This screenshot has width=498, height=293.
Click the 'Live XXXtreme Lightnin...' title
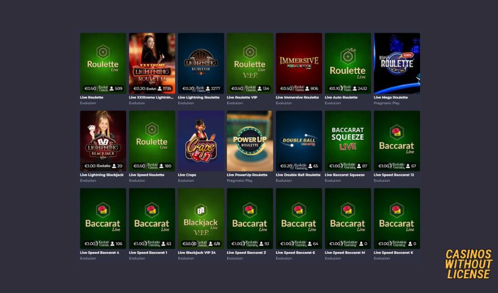click(x=151, y=97)
